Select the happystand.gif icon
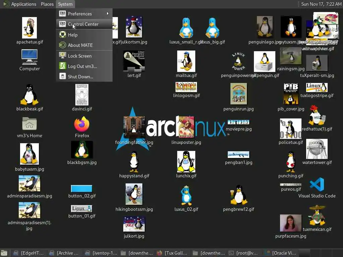Image resolution: width=343 pixels, height=257 pixels. point(134,162)
